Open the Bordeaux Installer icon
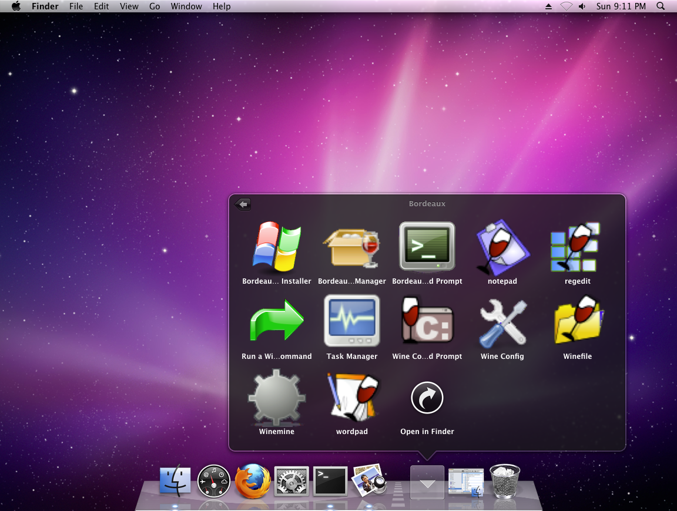Screen dimensions: 677x511 pos(277,247)
